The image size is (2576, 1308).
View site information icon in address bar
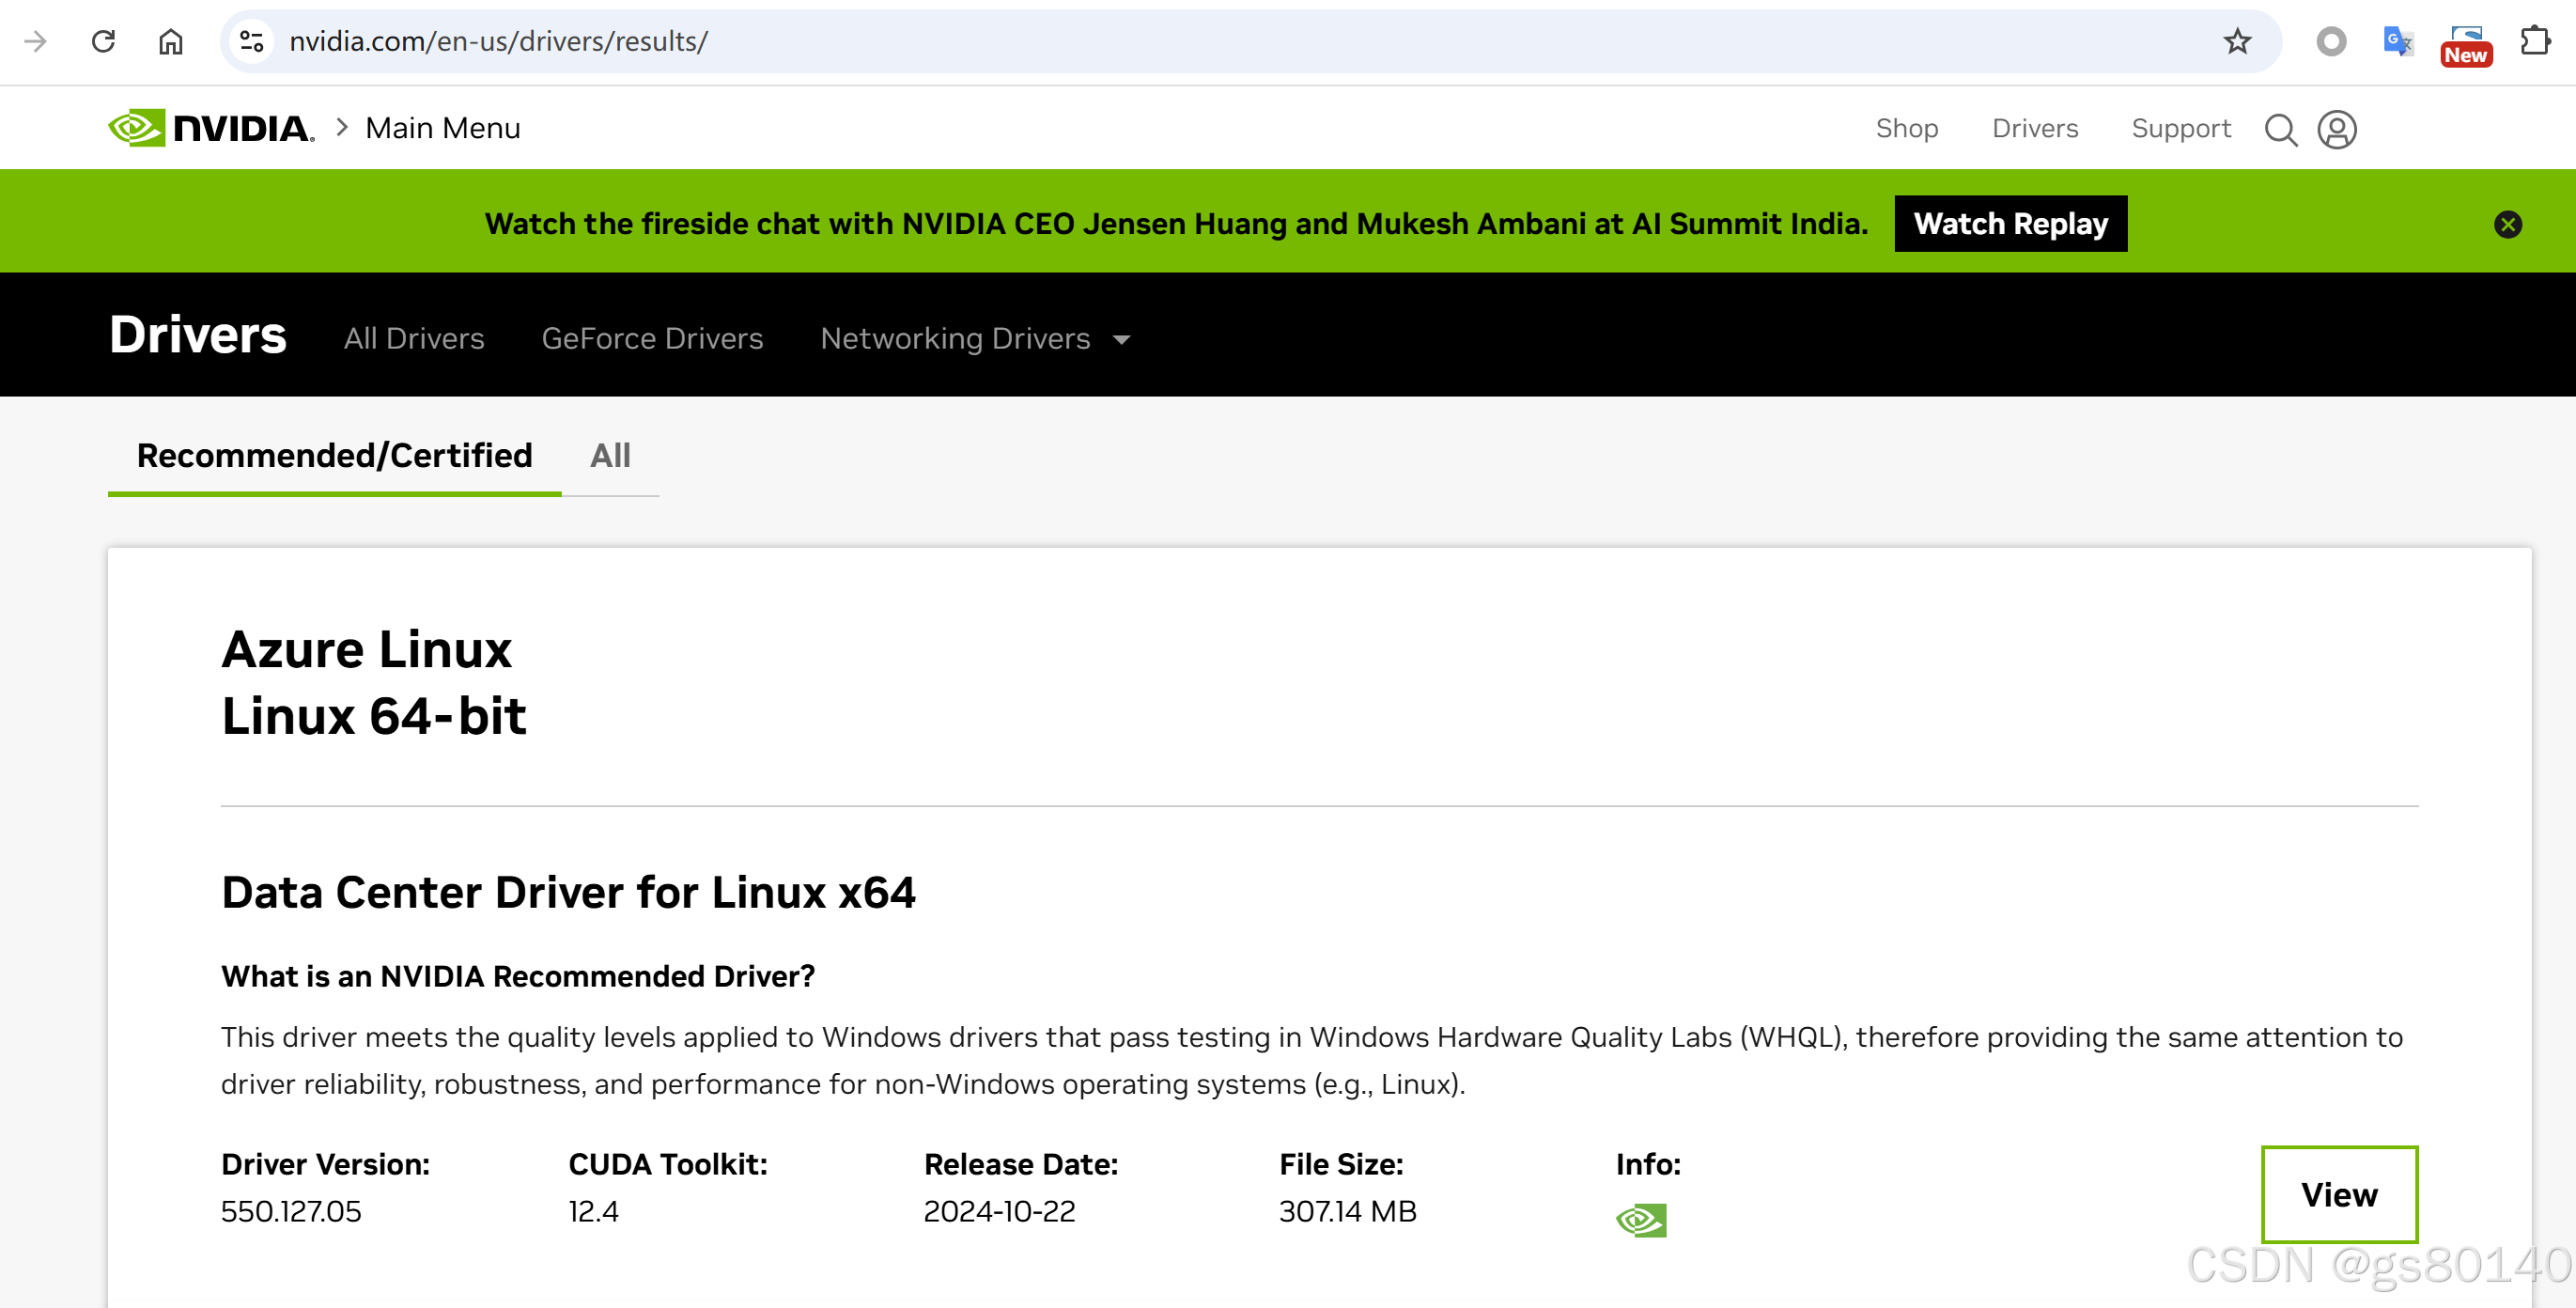click(252, 41)
